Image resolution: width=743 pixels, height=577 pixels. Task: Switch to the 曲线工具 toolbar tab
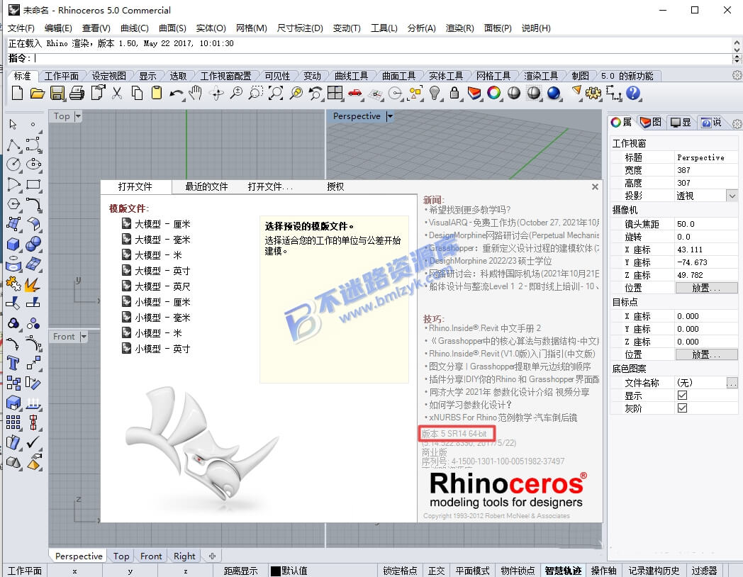point(351,76)
